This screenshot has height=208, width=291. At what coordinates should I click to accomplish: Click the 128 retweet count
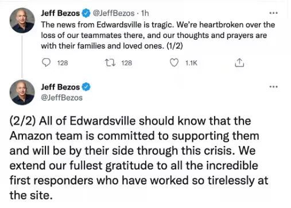tap(127, 63)
